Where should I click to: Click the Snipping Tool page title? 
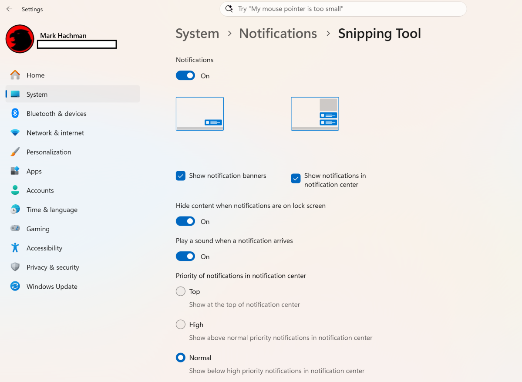380,34
